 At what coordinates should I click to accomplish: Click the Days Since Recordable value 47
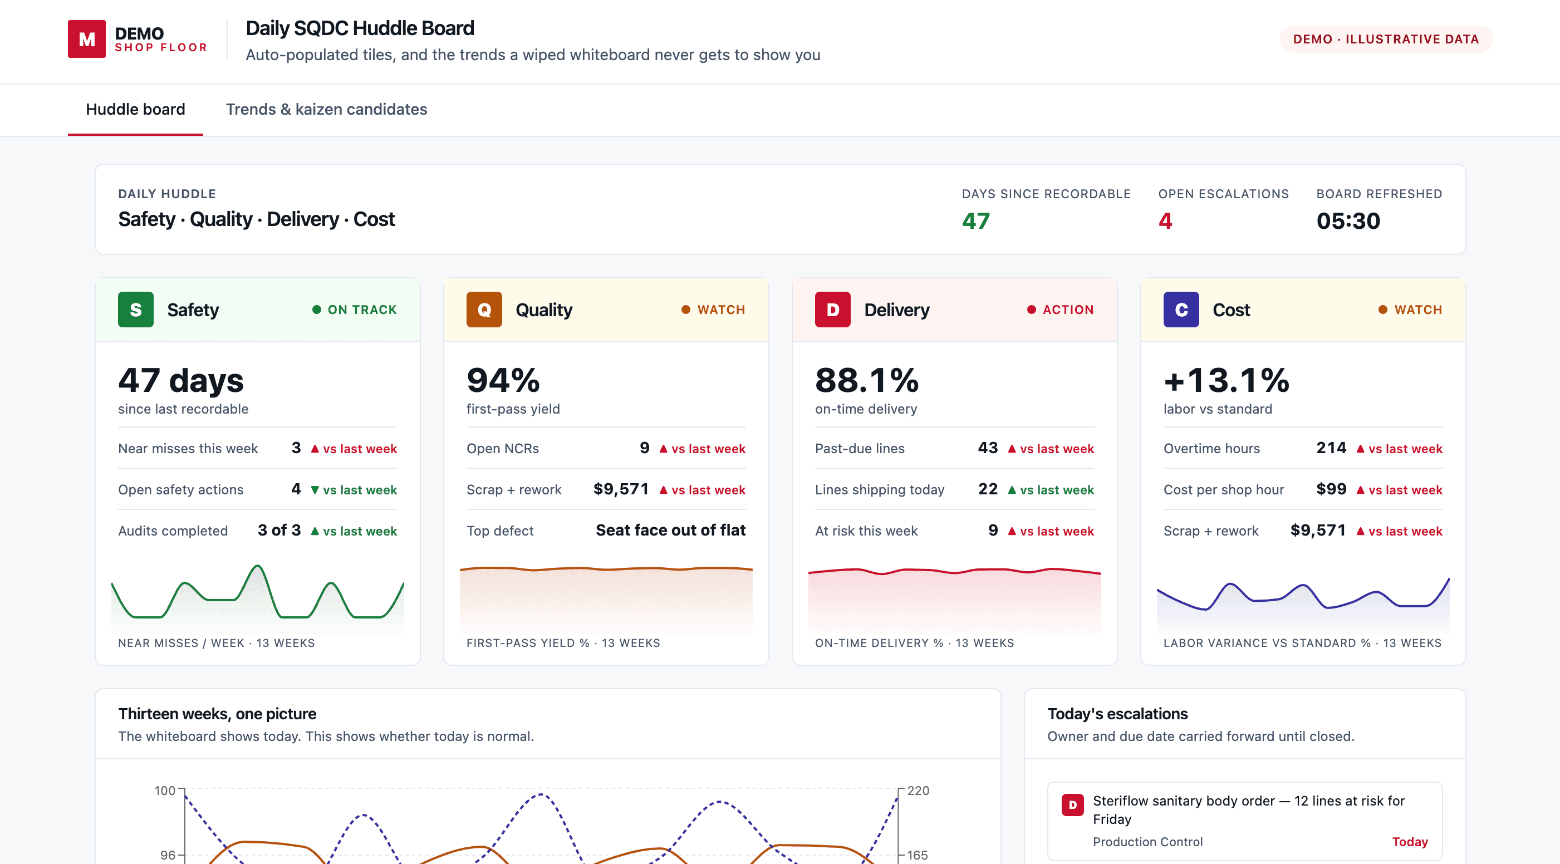click(975, 221)
